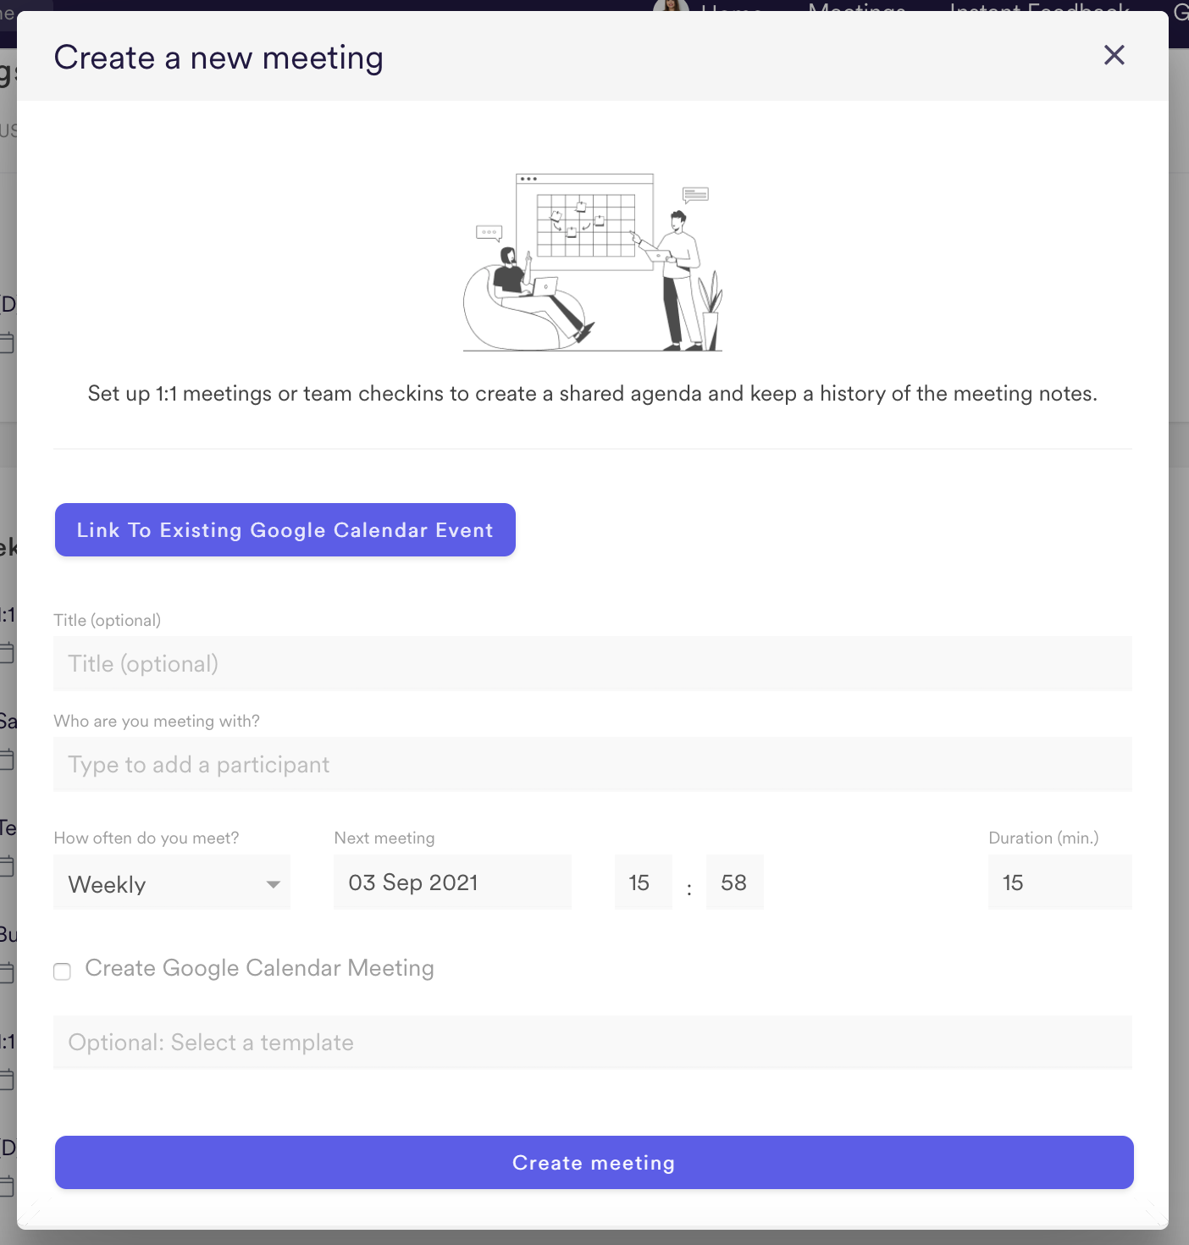The image size is (1189, 1245).
Task: Go to the Home navigation item
Action: tap(732, 7)
